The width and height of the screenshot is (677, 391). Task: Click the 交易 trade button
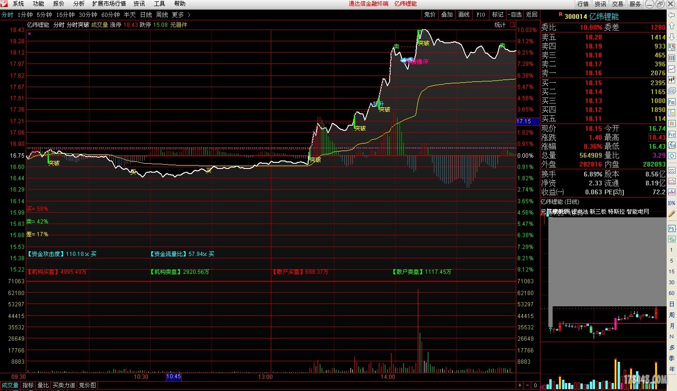(x=618, y=4)
